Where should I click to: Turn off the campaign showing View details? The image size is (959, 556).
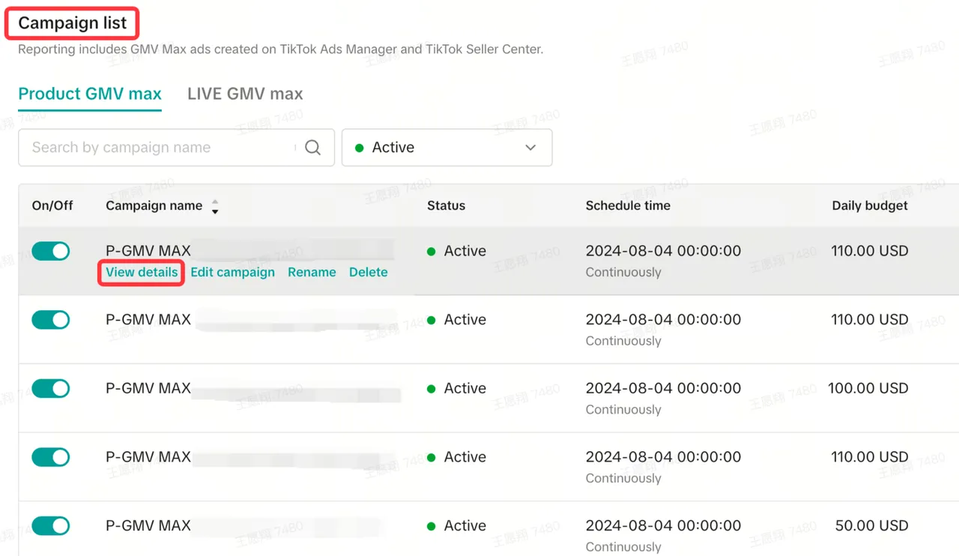tap(51, 251)
